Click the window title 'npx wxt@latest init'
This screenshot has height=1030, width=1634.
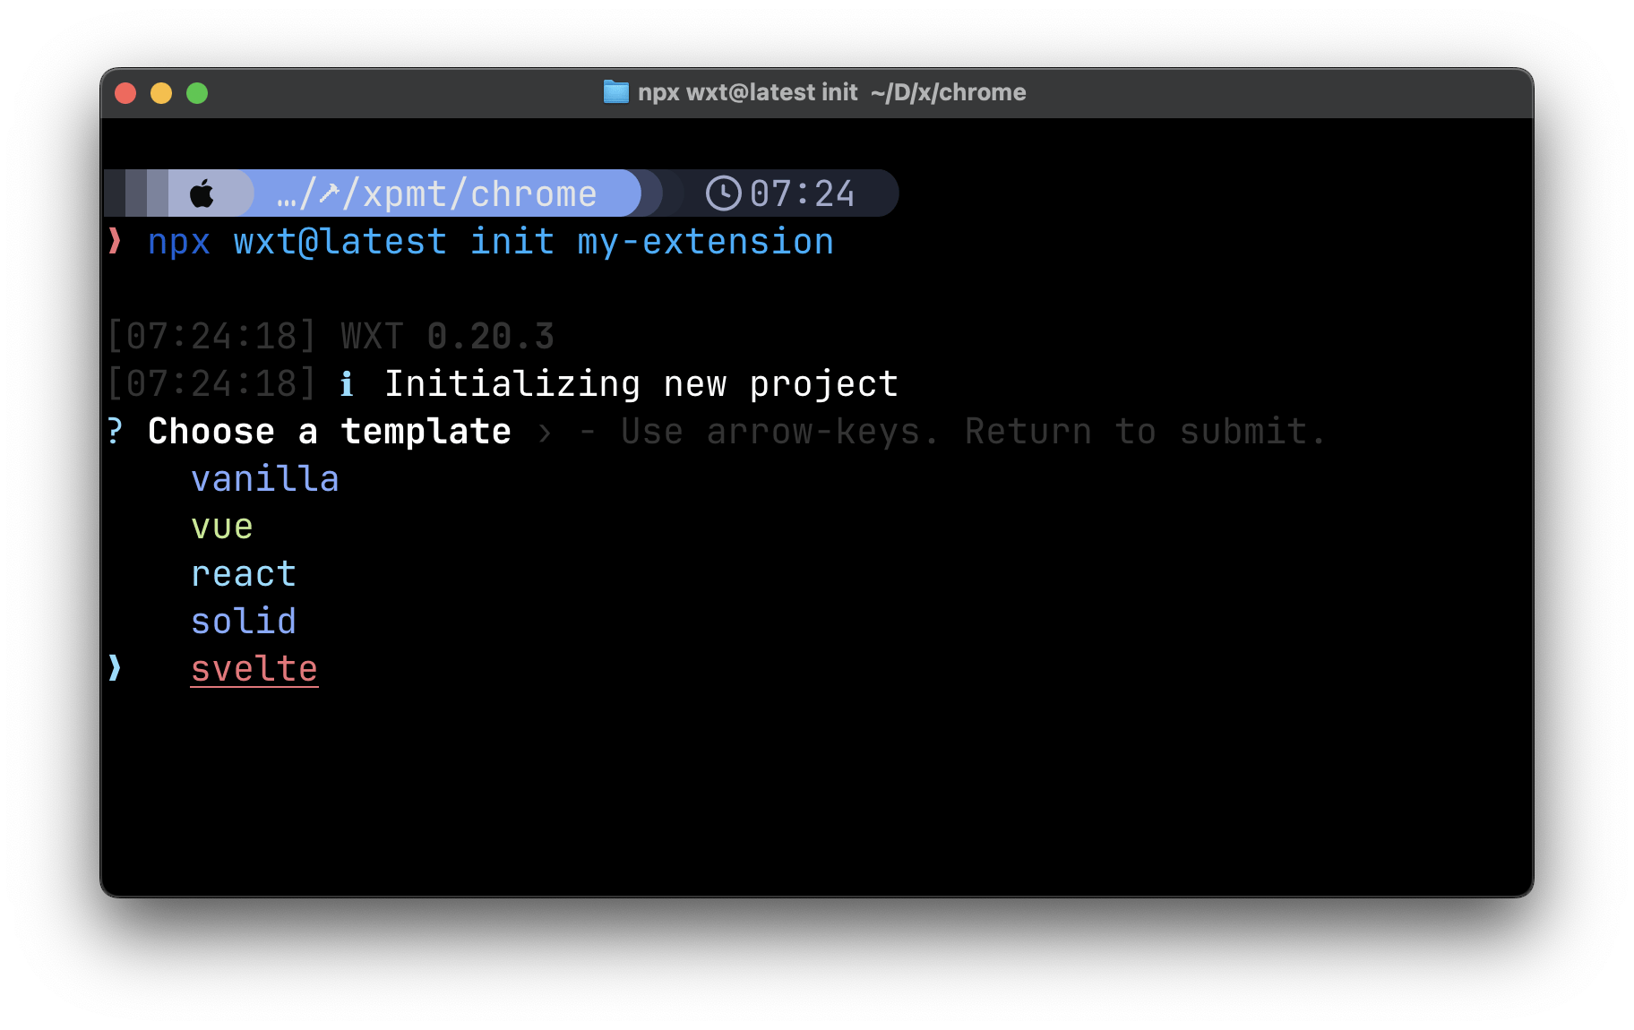coord(748,92)
